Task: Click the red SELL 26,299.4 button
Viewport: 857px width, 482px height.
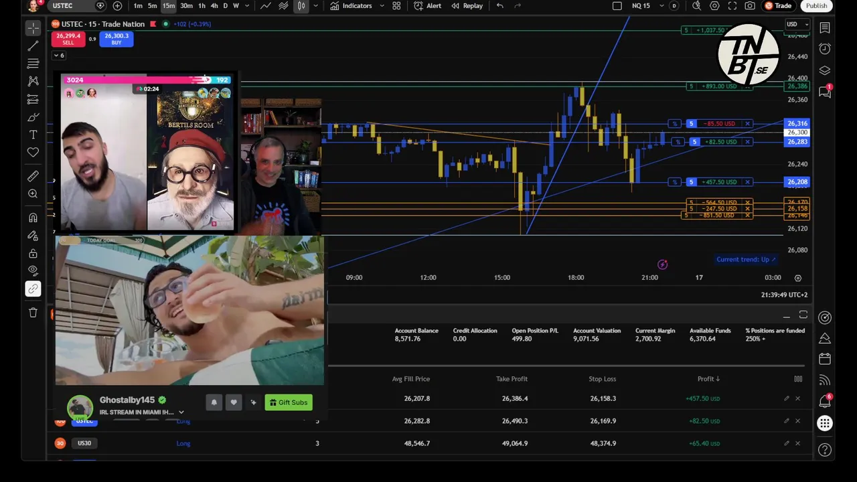Action: point(68,39)
